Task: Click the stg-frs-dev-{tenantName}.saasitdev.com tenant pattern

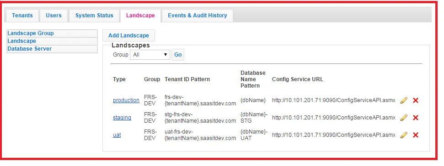Action: tap(200, 118)
